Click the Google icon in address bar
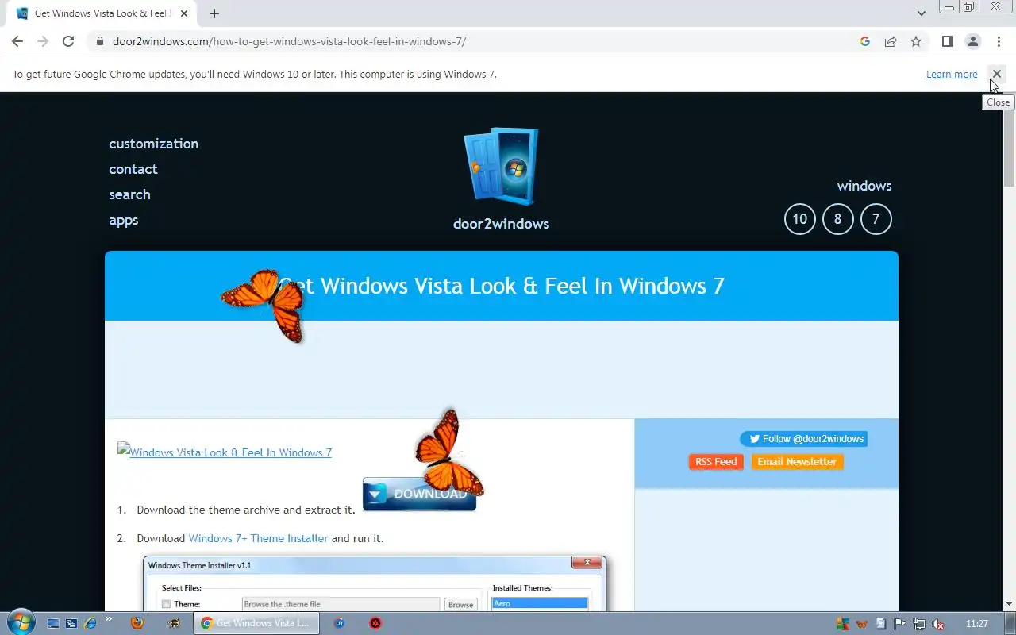 click(865, 41)
